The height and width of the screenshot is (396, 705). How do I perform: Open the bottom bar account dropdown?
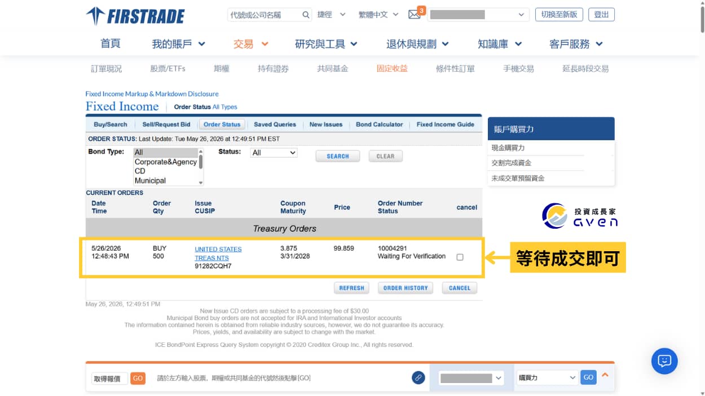(472, 378)
